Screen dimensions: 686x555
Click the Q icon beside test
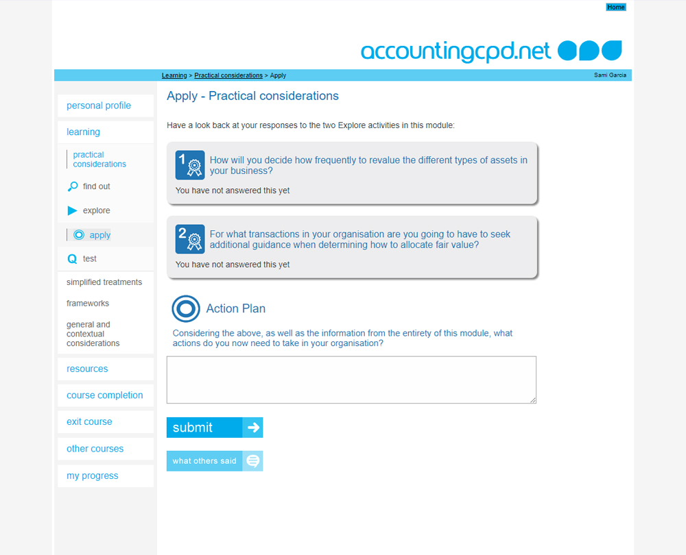pyautogui.click(x=72, y=259)
